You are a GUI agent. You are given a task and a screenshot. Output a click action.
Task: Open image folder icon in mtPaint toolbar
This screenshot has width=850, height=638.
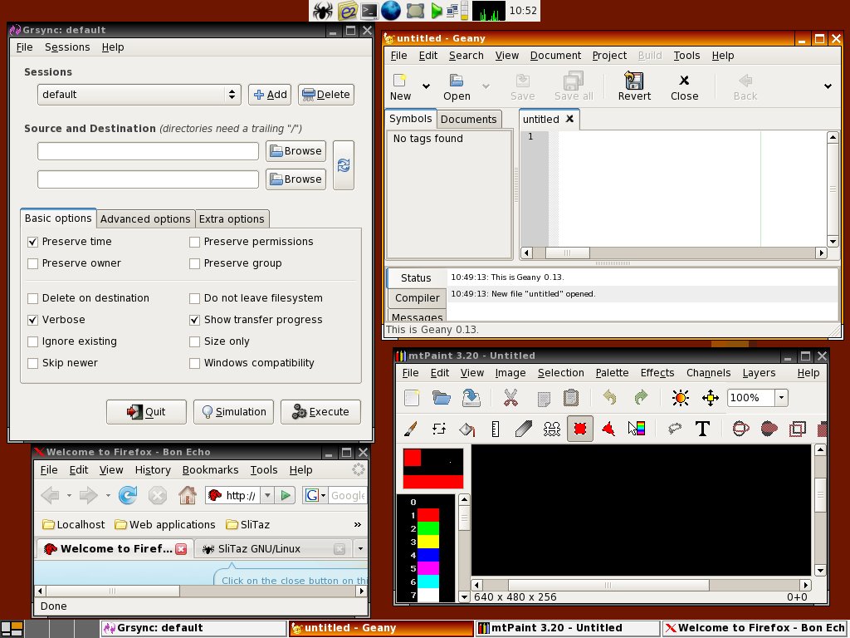pos(442,398)
